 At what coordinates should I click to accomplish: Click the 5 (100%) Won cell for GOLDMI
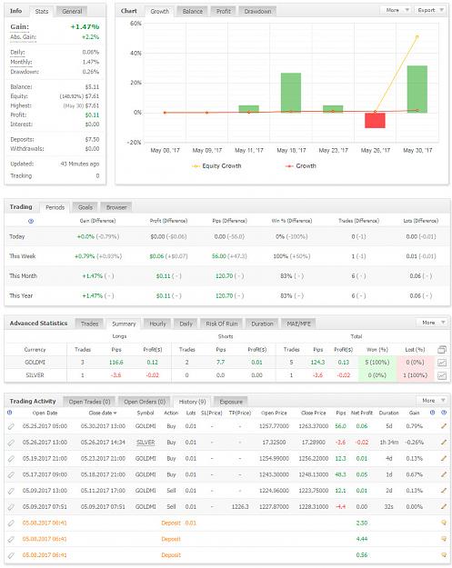tap(377, 363)
